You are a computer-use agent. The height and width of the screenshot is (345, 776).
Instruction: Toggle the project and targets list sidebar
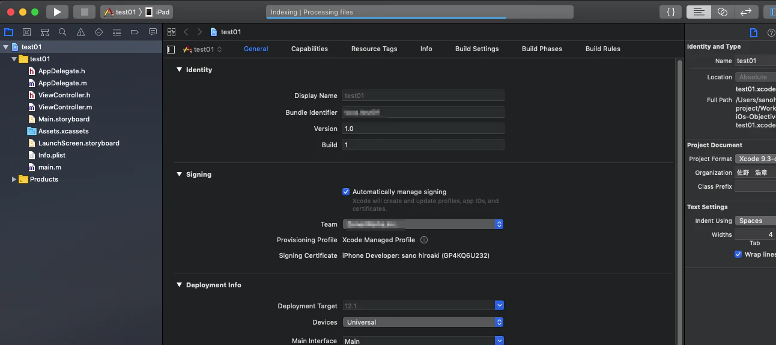[171, 49]
